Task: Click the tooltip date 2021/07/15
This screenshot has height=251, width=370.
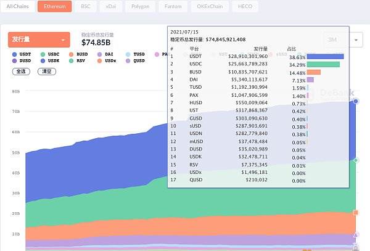Action: pos(184,32)
